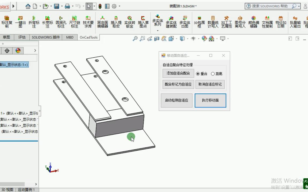Toggle section view in the heads-up toolbar
Image resolution: width=308 pixels, height=192 pixels.
click(156, 38)
